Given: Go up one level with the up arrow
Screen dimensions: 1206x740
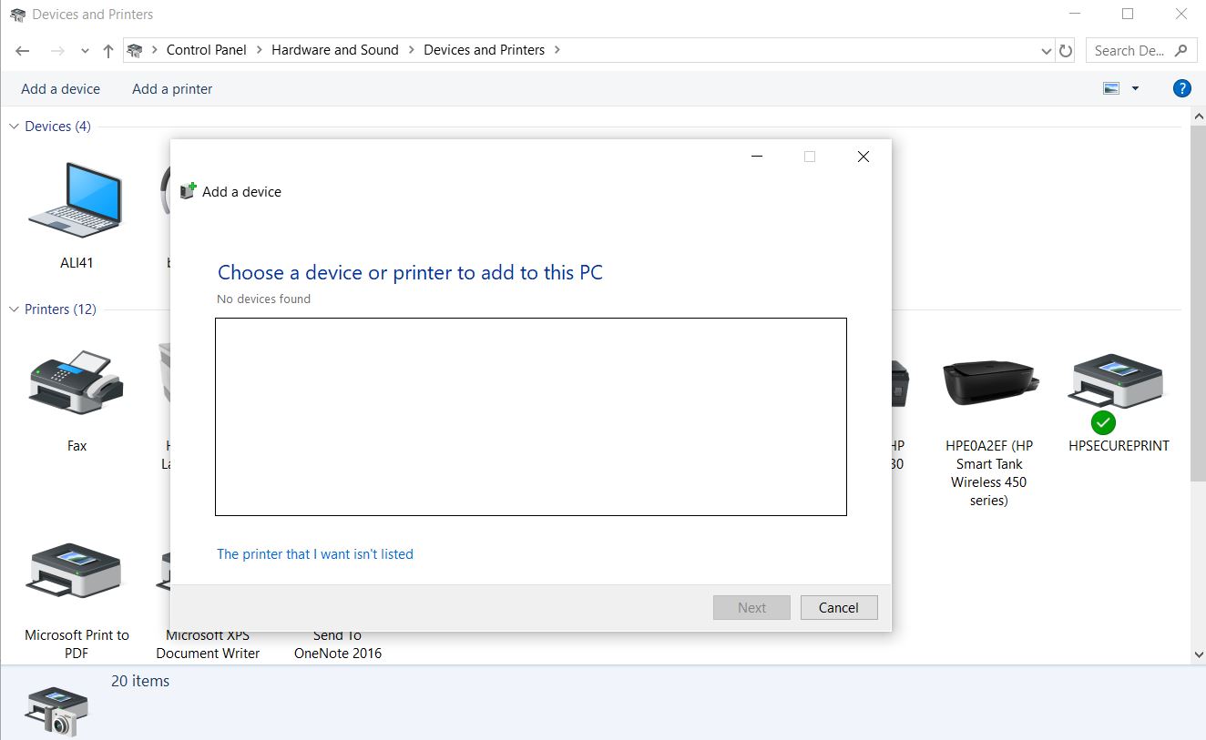Looking at the screenshot, I should coord(108,51).
